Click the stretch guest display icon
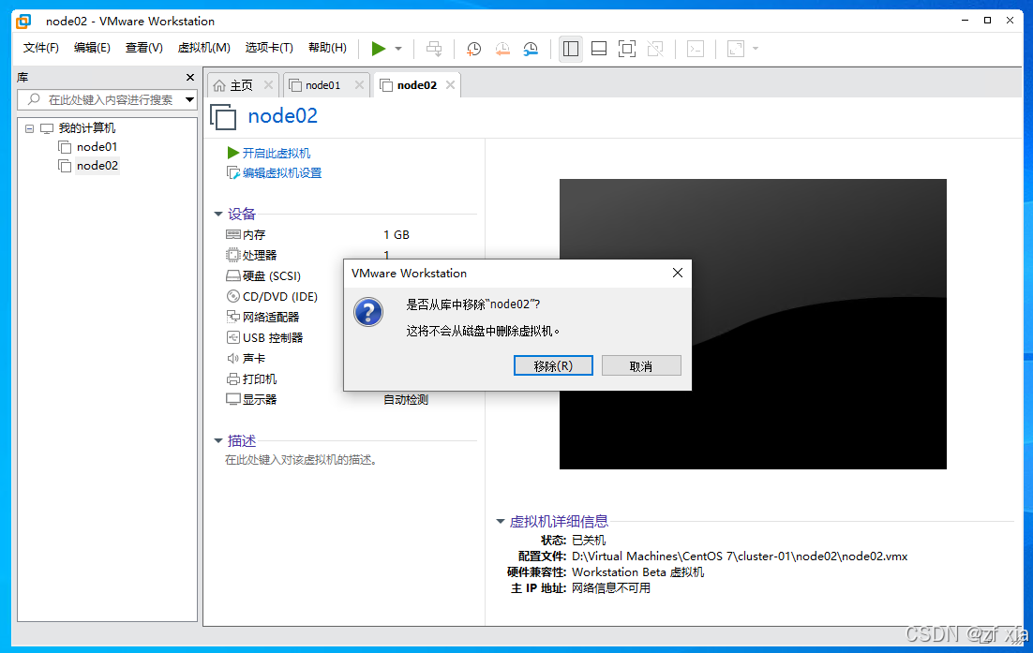This screenshot has height=653, width=1033. click(735, 49)
